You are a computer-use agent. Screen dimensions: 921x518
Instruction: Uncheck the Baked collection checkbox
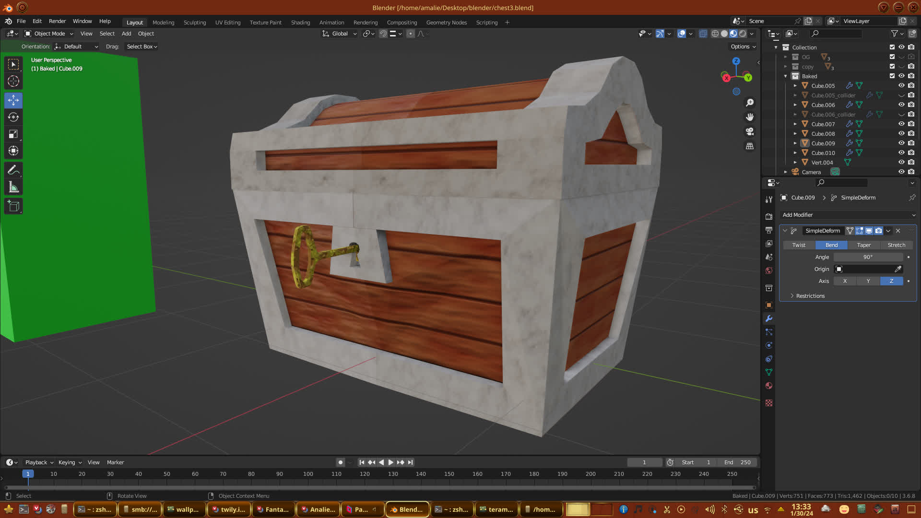[892, 76]
